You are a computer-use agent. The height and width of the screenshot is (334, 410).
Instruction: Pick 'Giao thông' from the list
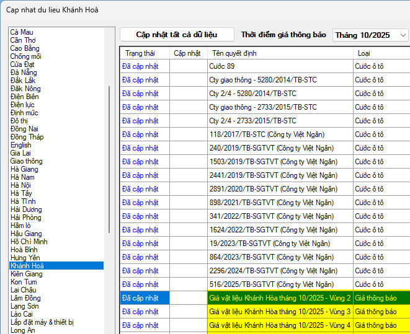tap(26, 161)
